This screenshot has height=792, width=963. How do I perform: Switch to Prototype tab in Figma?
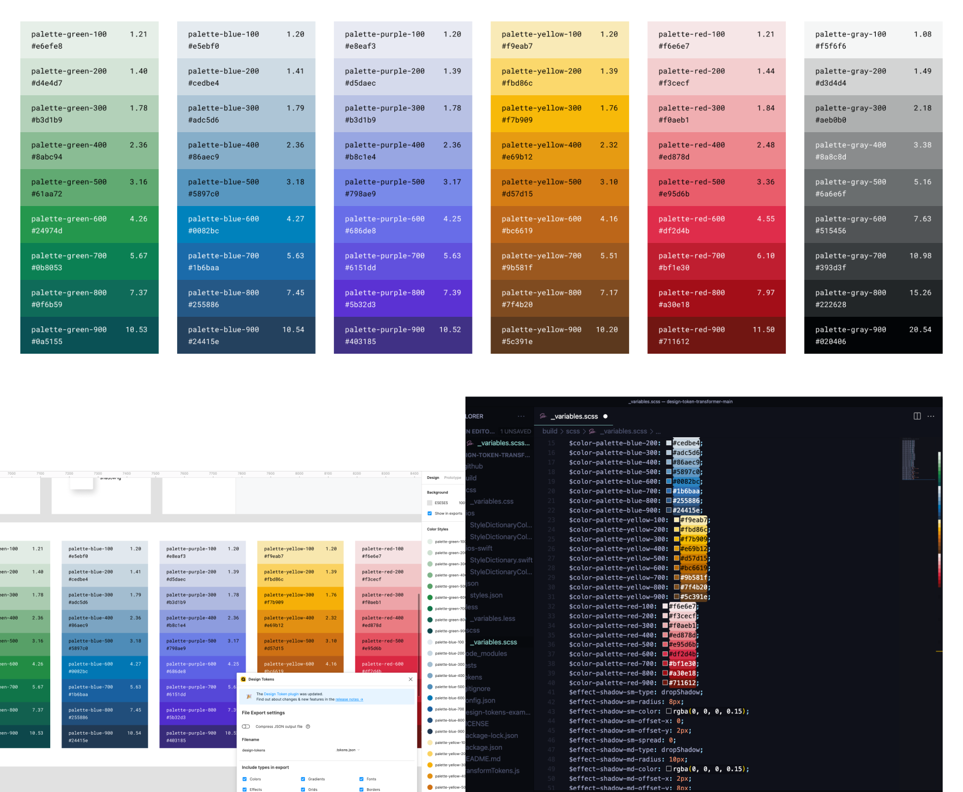(x=453, y=478)
